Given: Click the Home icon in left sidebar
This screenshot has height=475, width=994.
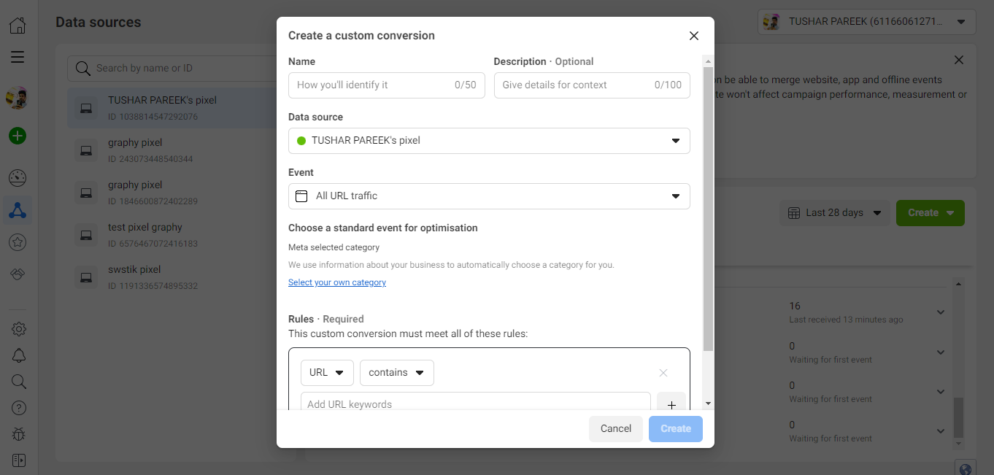Looking at the screenshot, I should pos(18,26).
